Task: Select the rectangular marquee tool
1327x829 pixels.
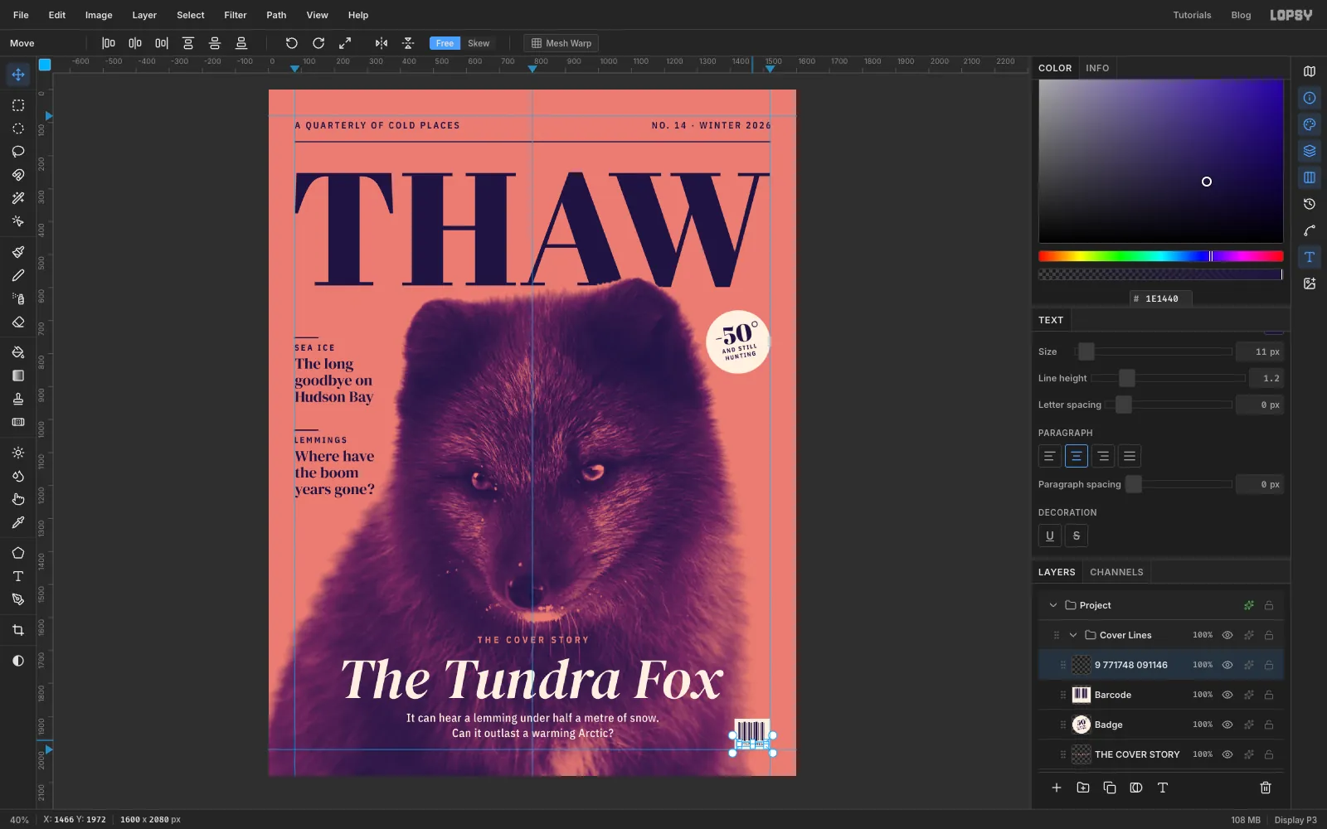Action: [x=18, y=105]
